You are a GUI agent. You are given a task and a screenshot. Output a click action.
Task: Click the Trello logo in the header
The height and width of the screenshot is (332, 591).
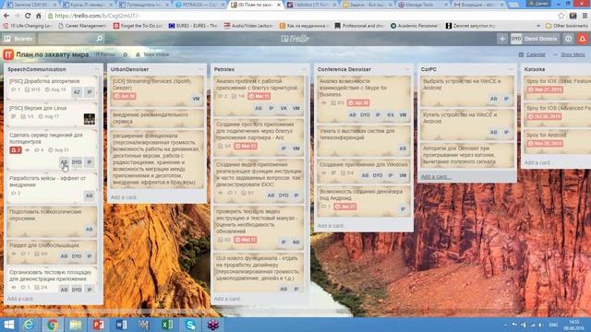[x=295, y=39]
